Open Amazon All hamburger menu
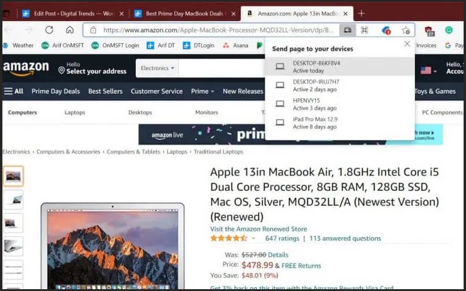The height and width of the screenshot is (291, 466). click(14, 91)
